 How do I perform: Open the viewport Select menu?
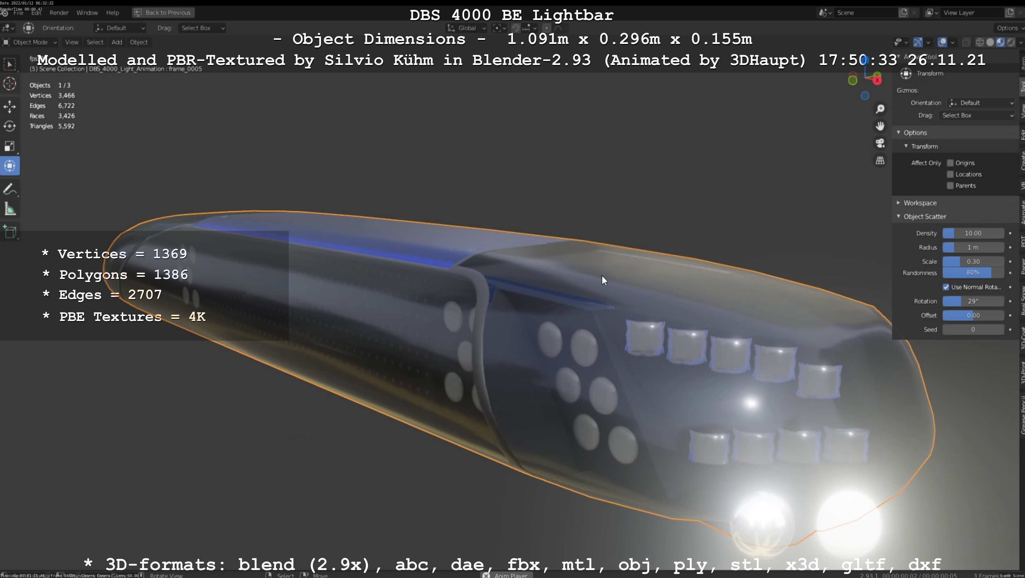95,42
